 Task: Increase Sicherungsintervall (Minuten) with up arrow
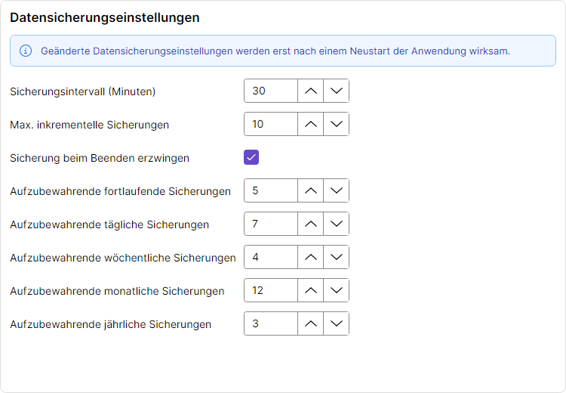tap(310, 91)
